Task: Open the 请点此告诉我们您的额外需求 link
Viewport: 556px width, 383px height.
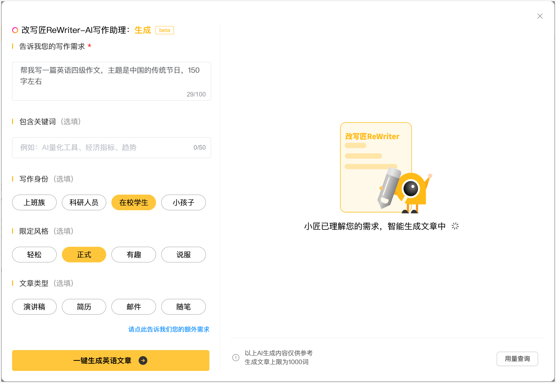Action: click(169, 329)
